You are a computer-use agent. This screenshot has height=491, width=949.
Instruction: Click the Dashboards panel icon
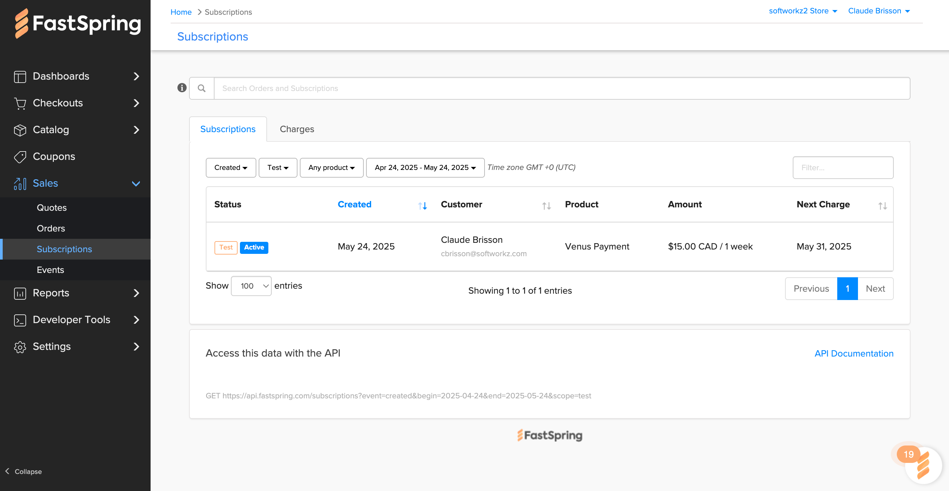pyautogui.click(x=20, y=77)
